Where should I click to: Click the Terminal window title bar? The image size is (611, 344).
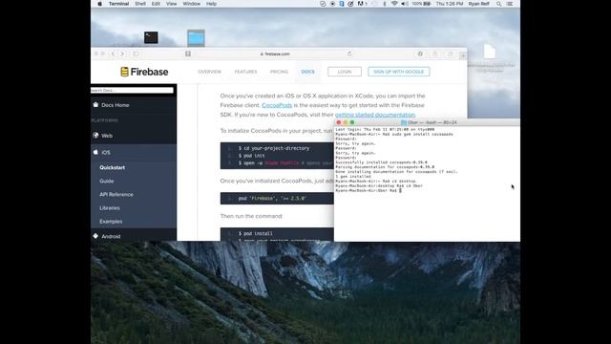(427, 122)
